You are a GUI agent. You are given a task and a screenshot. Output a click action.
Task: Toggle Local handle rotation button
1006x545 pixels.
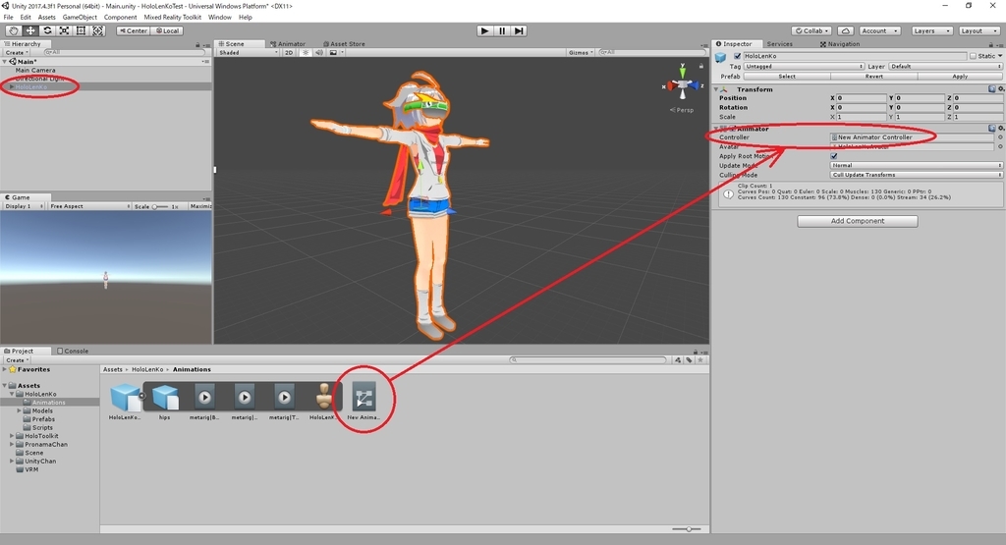pyautogui.click(x=167, y=30)
